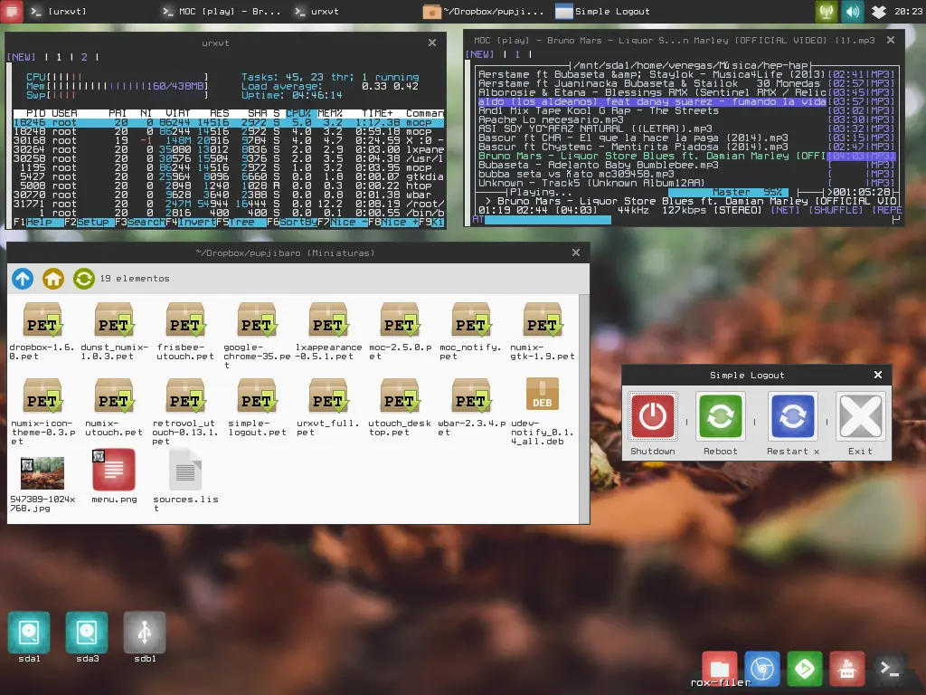926x695 pixels.
Task: Refresh the folder with green icon
Action: tap(84, 279)
